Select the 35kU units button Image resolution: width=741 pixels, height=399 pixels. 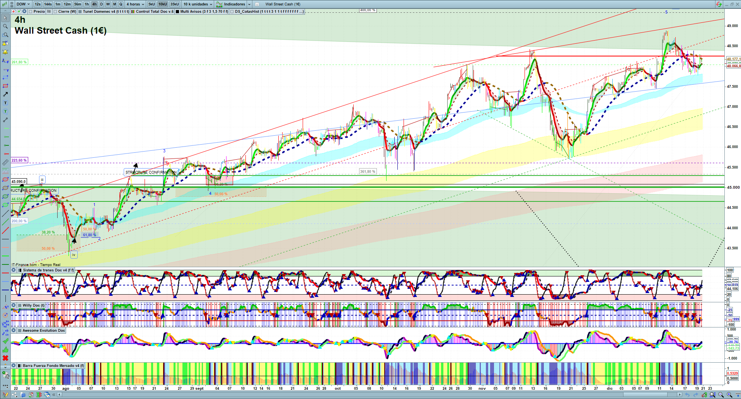[x=175, y=4]
